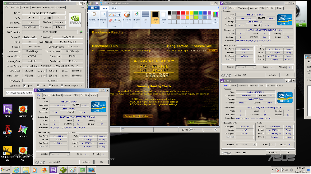Click the NVIDIA logo in GPU-Z

coord(75,20)
